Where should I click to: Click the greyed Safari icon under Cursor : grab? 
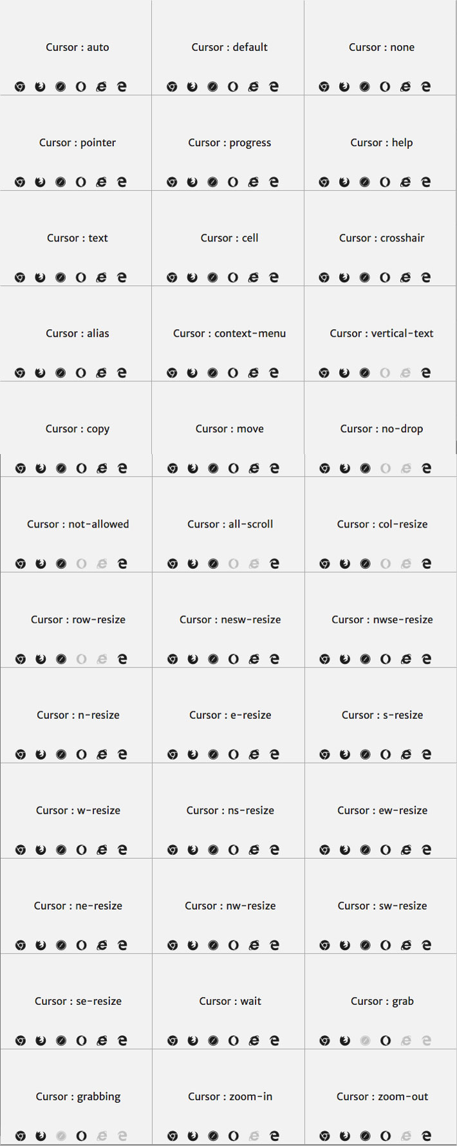[365, 1040]
